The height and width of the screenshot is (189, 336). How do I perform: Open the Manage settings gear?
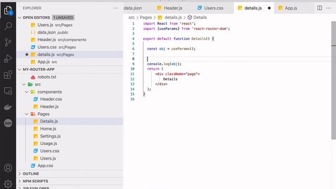(8, 184)
